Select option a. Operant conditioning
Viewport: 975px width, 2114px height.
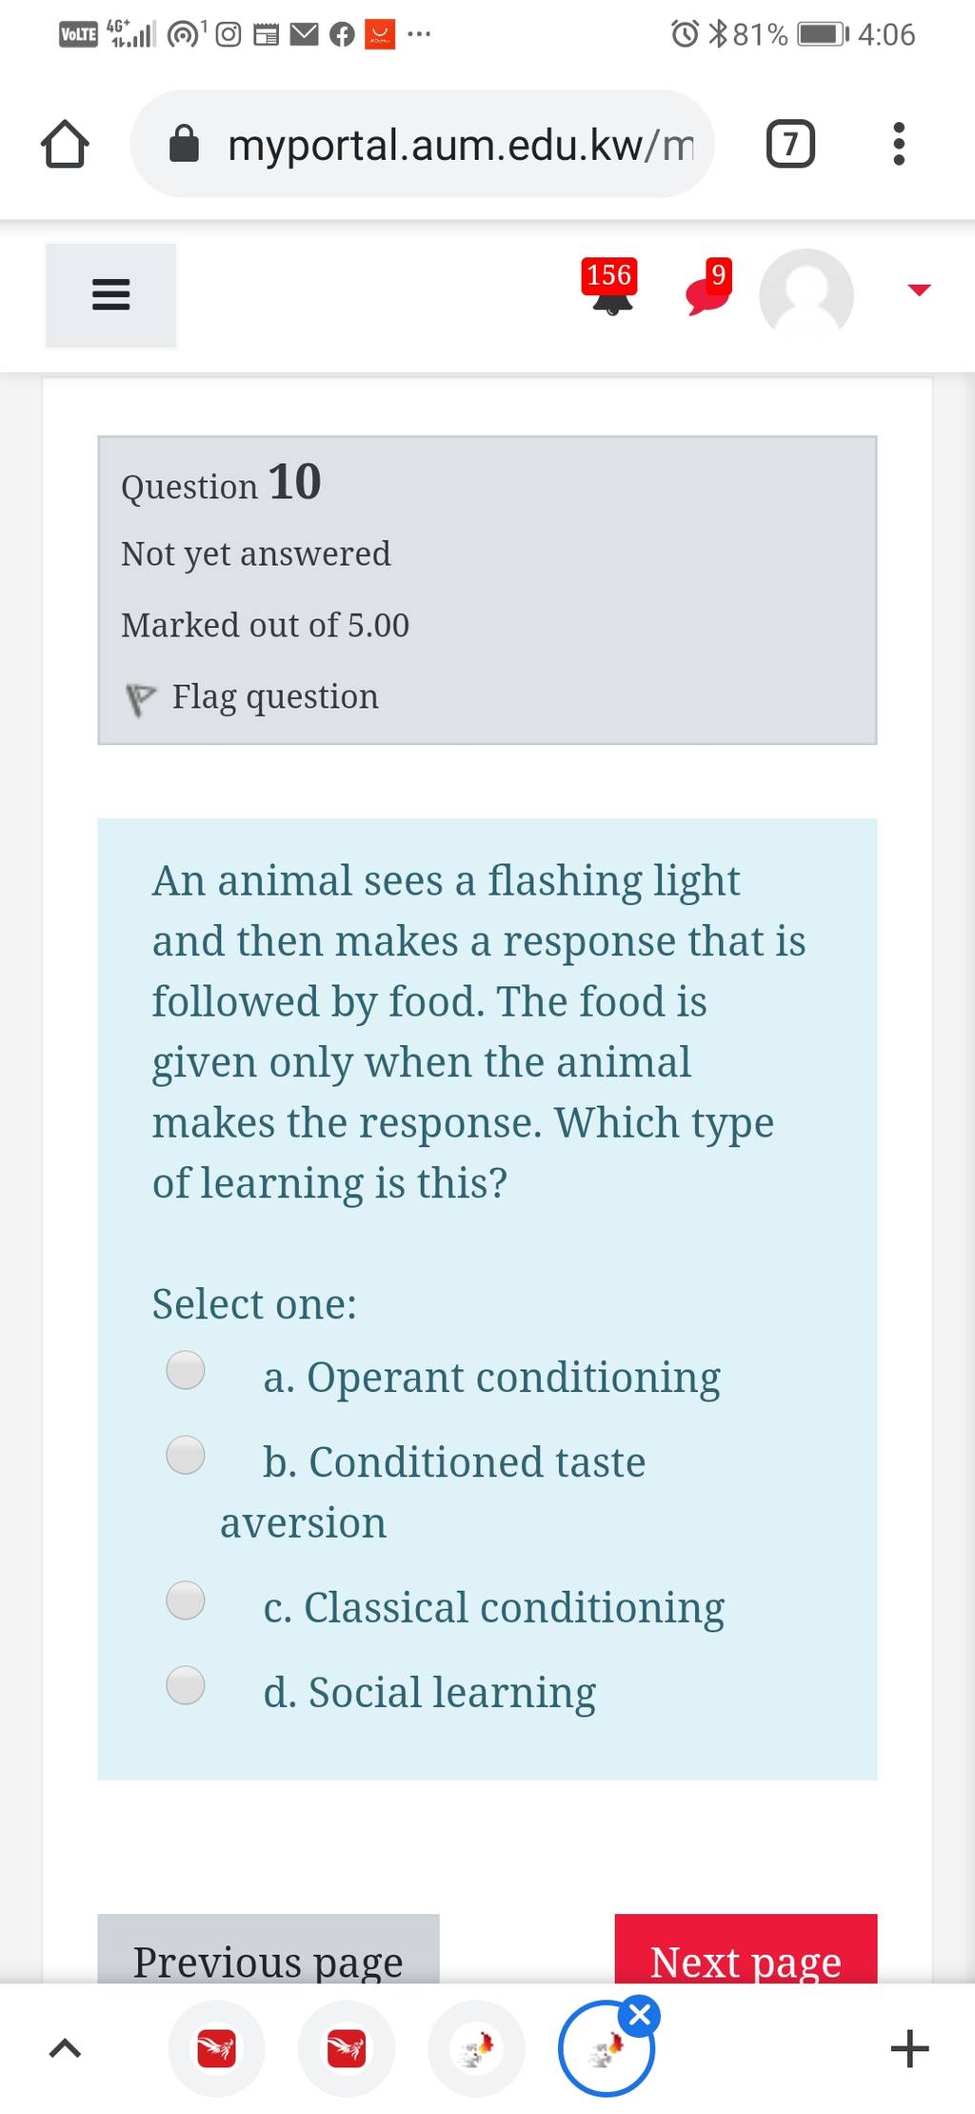[x=186, y=1370]
